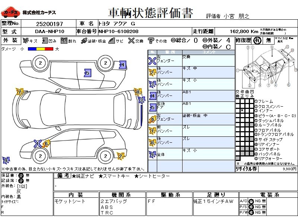Click the 車輌状態評価書 title text
The width and height of the screenshot is (298, 223).
coord(150,13)
